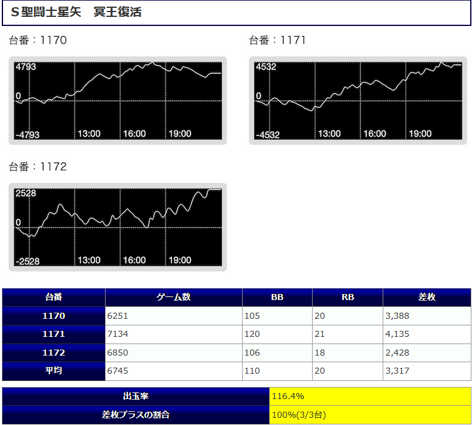Click the 差枚プラスの割合 label cell
The height and width of the screenshot is (425, 472).
point(136,415)
